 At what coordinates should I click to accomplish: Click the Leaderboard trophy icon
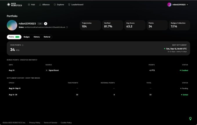click(x=69, y=5)
